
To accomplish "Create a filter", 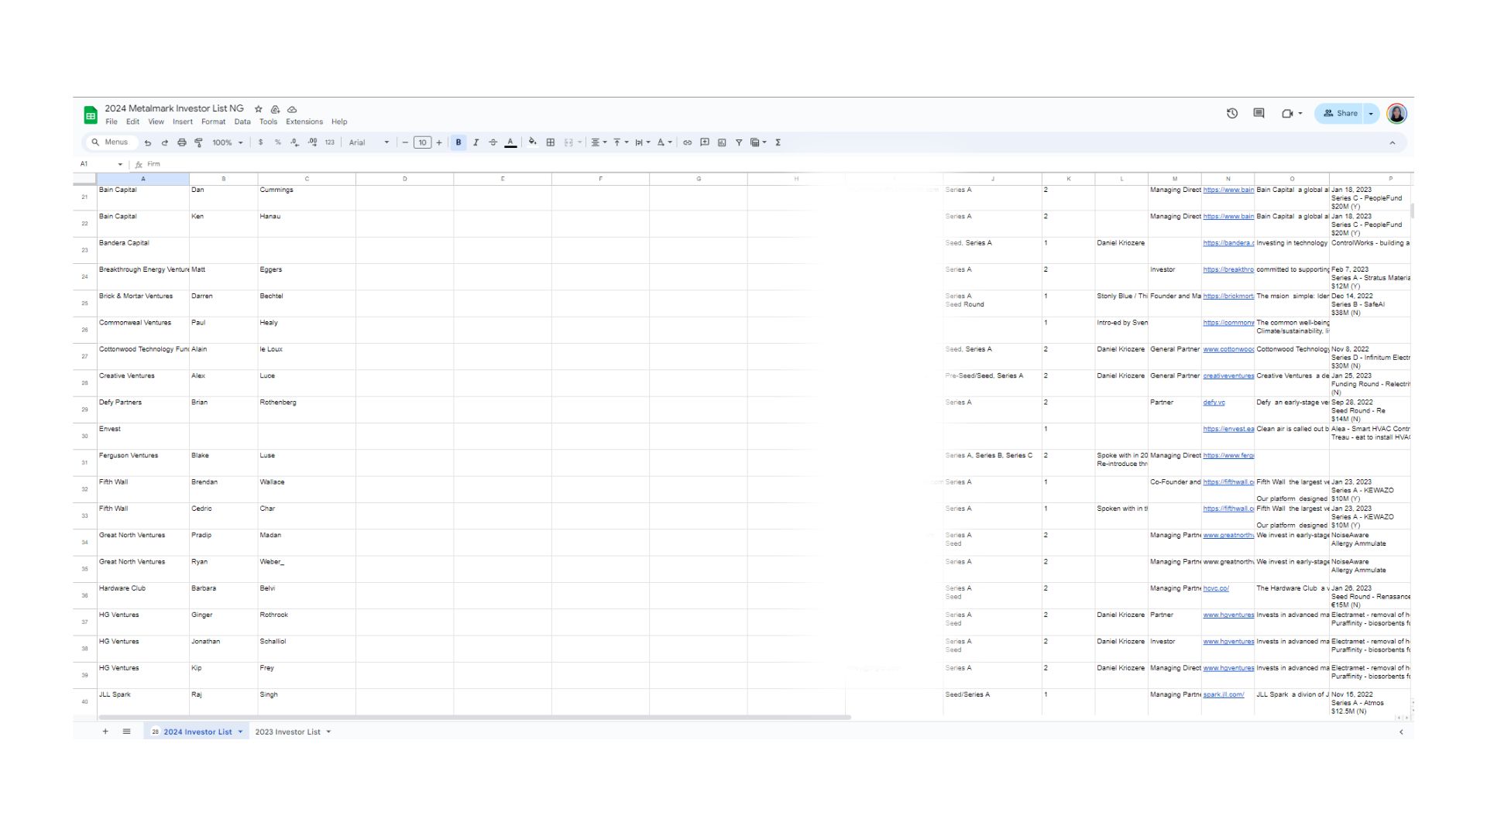I will point(739,142).
